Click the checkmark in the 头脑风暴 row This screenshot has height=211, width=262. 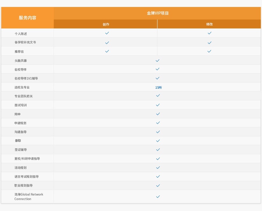coord(157,61)
